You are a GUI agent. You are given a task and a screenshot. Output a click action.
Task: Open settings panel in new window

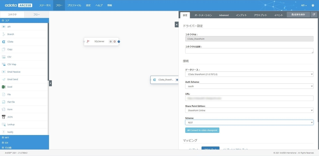(314, 15)
